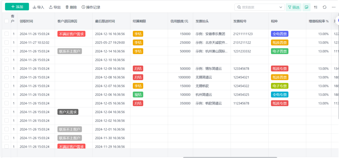Click the 季结 tag in the 无锡帆软 row

point(138,86)
